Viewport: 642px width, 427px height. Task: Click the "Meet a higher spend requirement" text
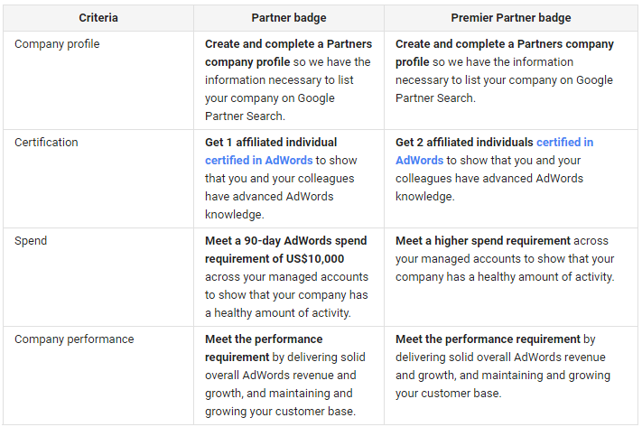pyautogui.click(x=483, y=241)
